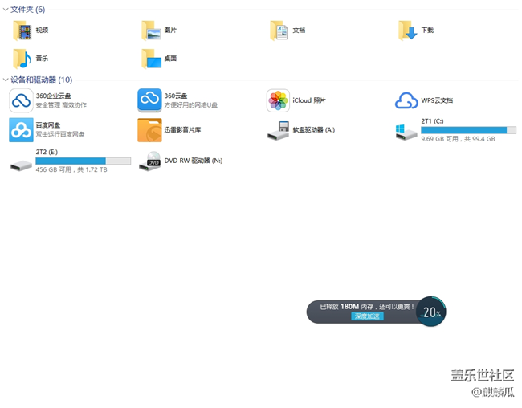Collapse the 设备和驱动器 (10) group chevron
522x408 pixels.
pyautogui.click(x=6, y=80)
